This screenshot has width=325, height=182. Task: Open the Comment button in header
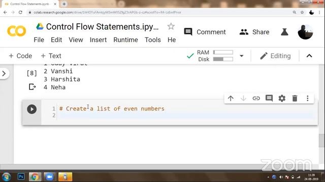[205, 32]
